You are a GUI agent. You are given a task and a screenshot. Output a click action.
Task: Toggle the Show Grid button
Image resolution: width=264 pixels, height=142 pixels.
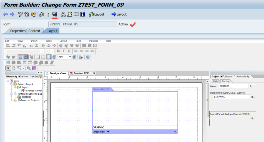[20, 57]
